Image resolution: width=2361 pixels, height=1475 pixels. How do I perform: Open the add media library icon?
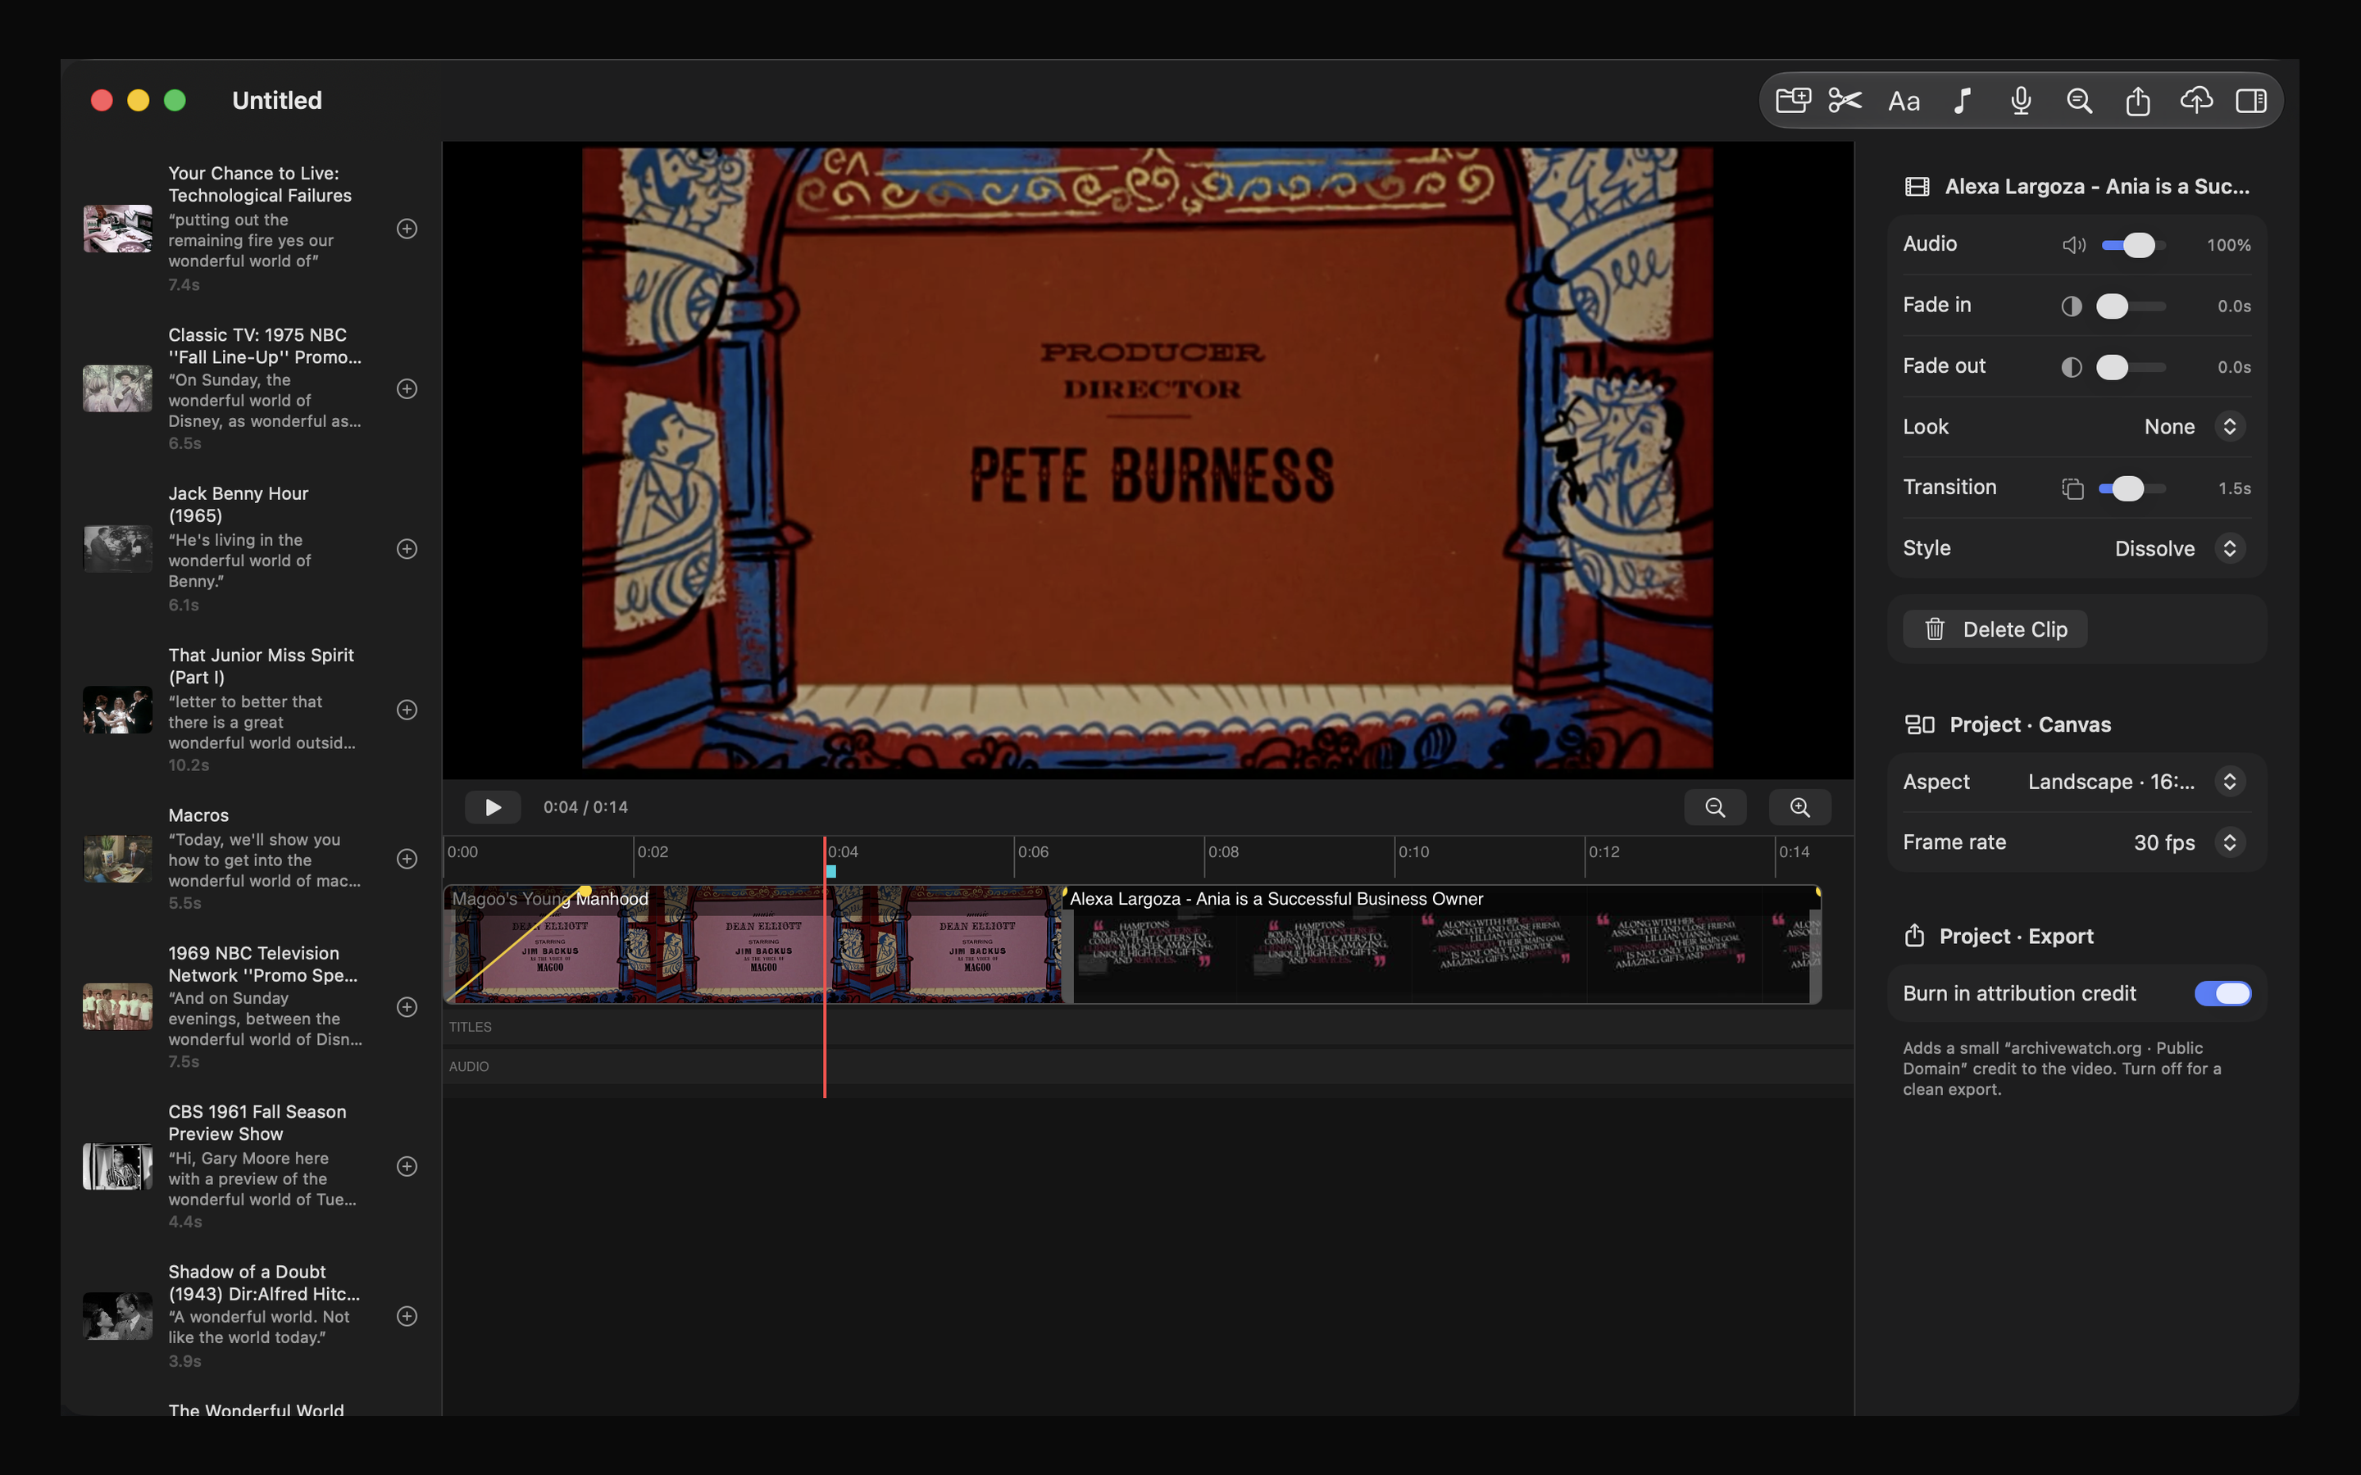1792,101
